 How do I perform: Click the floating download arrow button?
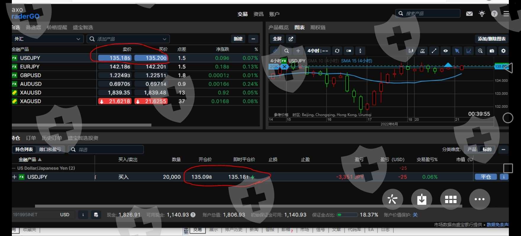tap(422, 199)
